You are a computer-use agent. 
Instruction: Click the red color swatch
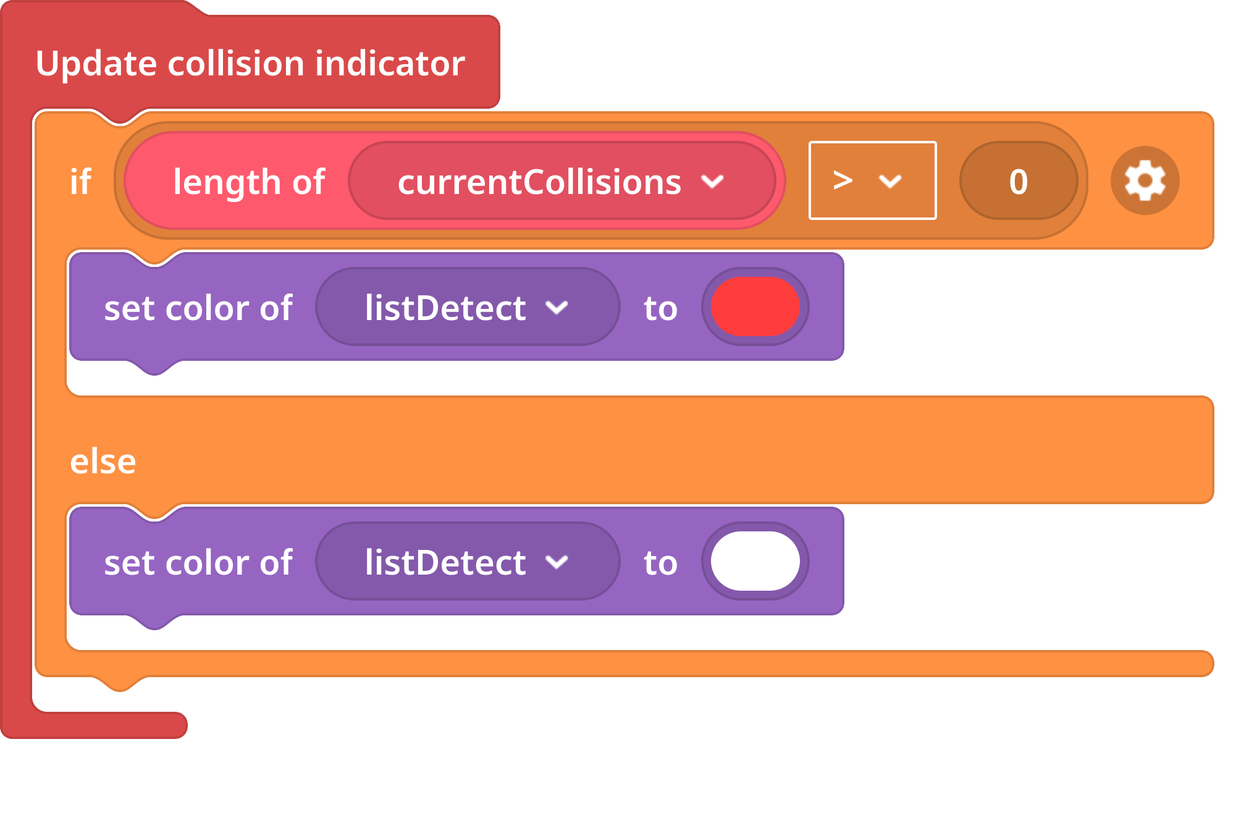[x=755, y=306]
